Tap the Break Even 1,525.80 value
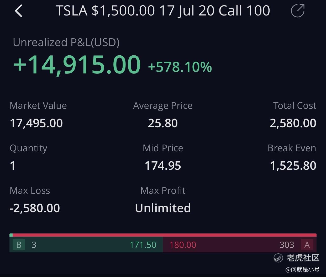 [293, 166]
